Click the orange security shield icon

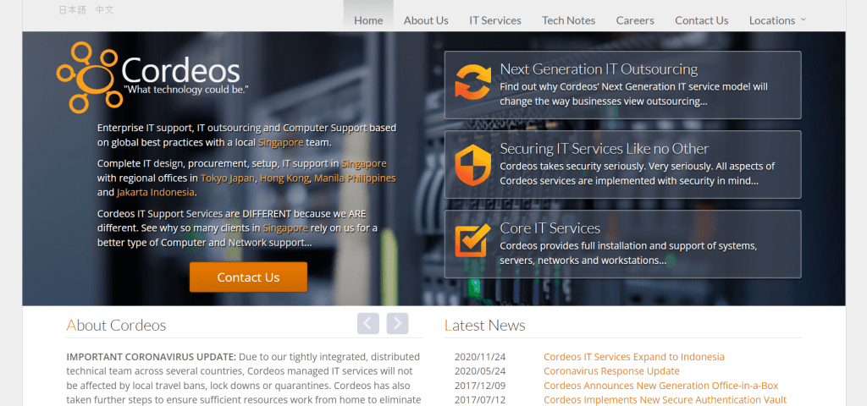tap(472, 164)
